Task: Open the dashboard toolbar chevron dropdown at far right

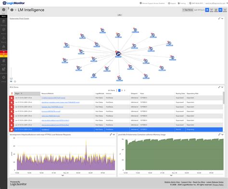Action: pyautogui.click(x=225, y=10)
